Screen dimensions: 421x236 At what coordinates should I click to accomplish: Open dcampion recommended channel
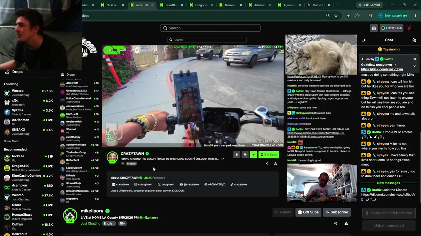[29, 187]
